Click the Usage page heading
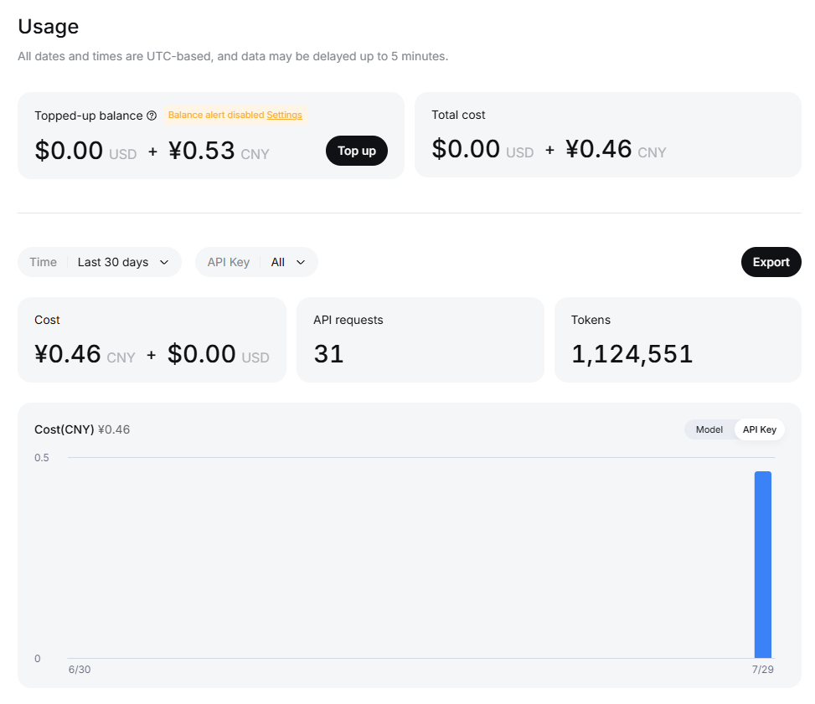Image resolution: width=815 pixels, height=704 pixels. [49, 27]
